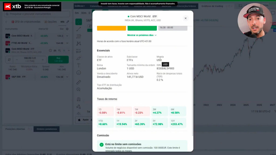Increase order amount with plus button
The image size is (276, 155).
click(x=43, y=60)
